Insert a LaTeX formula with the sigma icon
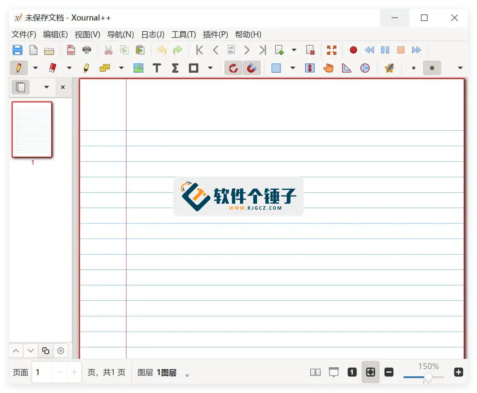 (175, 68)
